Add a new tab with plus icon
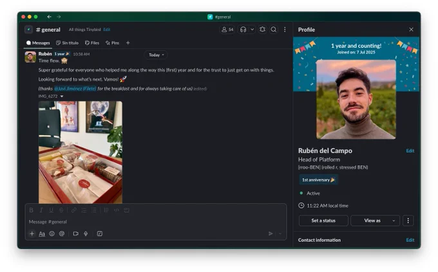438x272 pixels. [x=128, y=42]
